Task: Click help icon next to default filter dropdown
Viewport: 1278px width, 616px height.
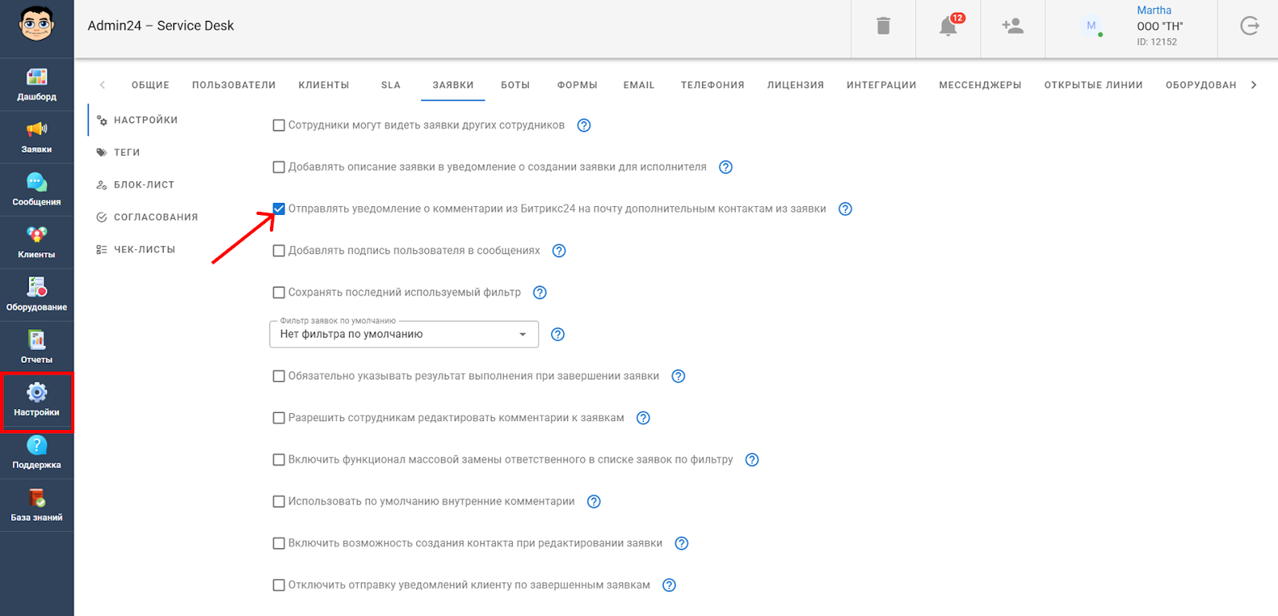Action: (558, 334)
